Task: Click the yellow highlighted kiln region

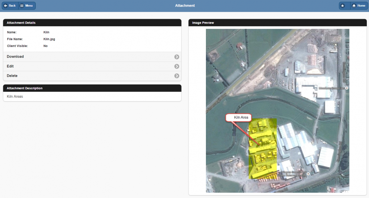Action: pos(263,155)
